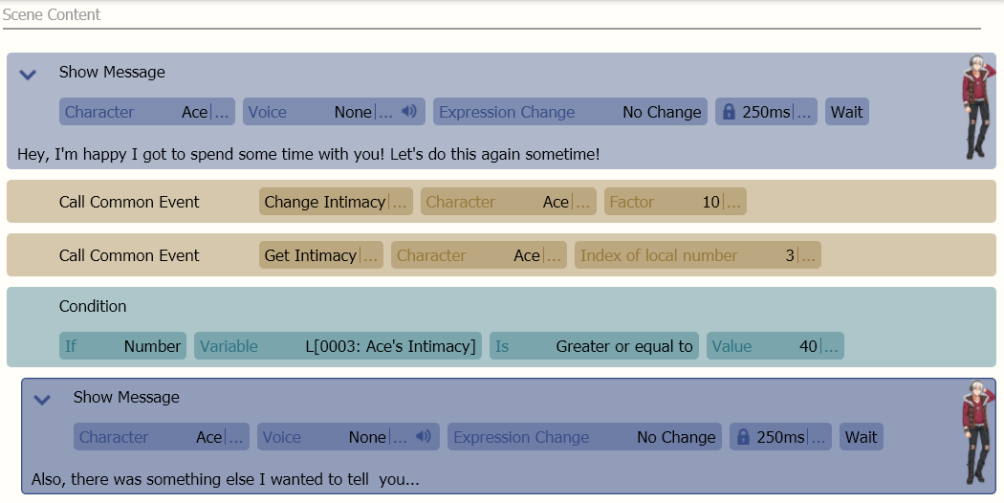Select Ace portrait in second Show Message

tap(977, 432)
